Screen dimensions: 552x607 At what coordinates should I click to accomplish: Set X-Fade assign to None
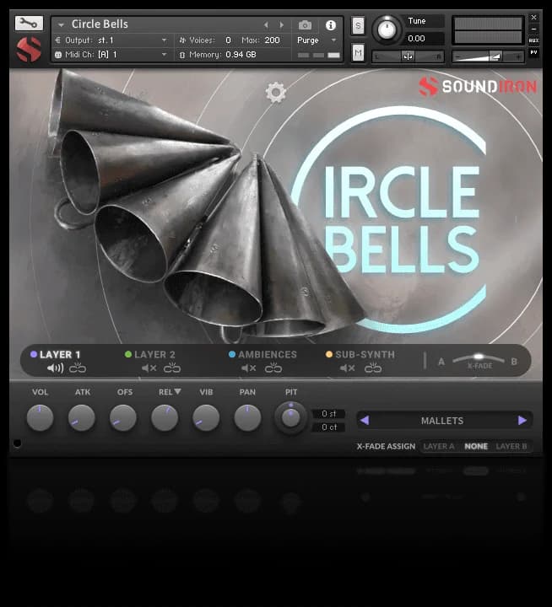coord(476,446)
